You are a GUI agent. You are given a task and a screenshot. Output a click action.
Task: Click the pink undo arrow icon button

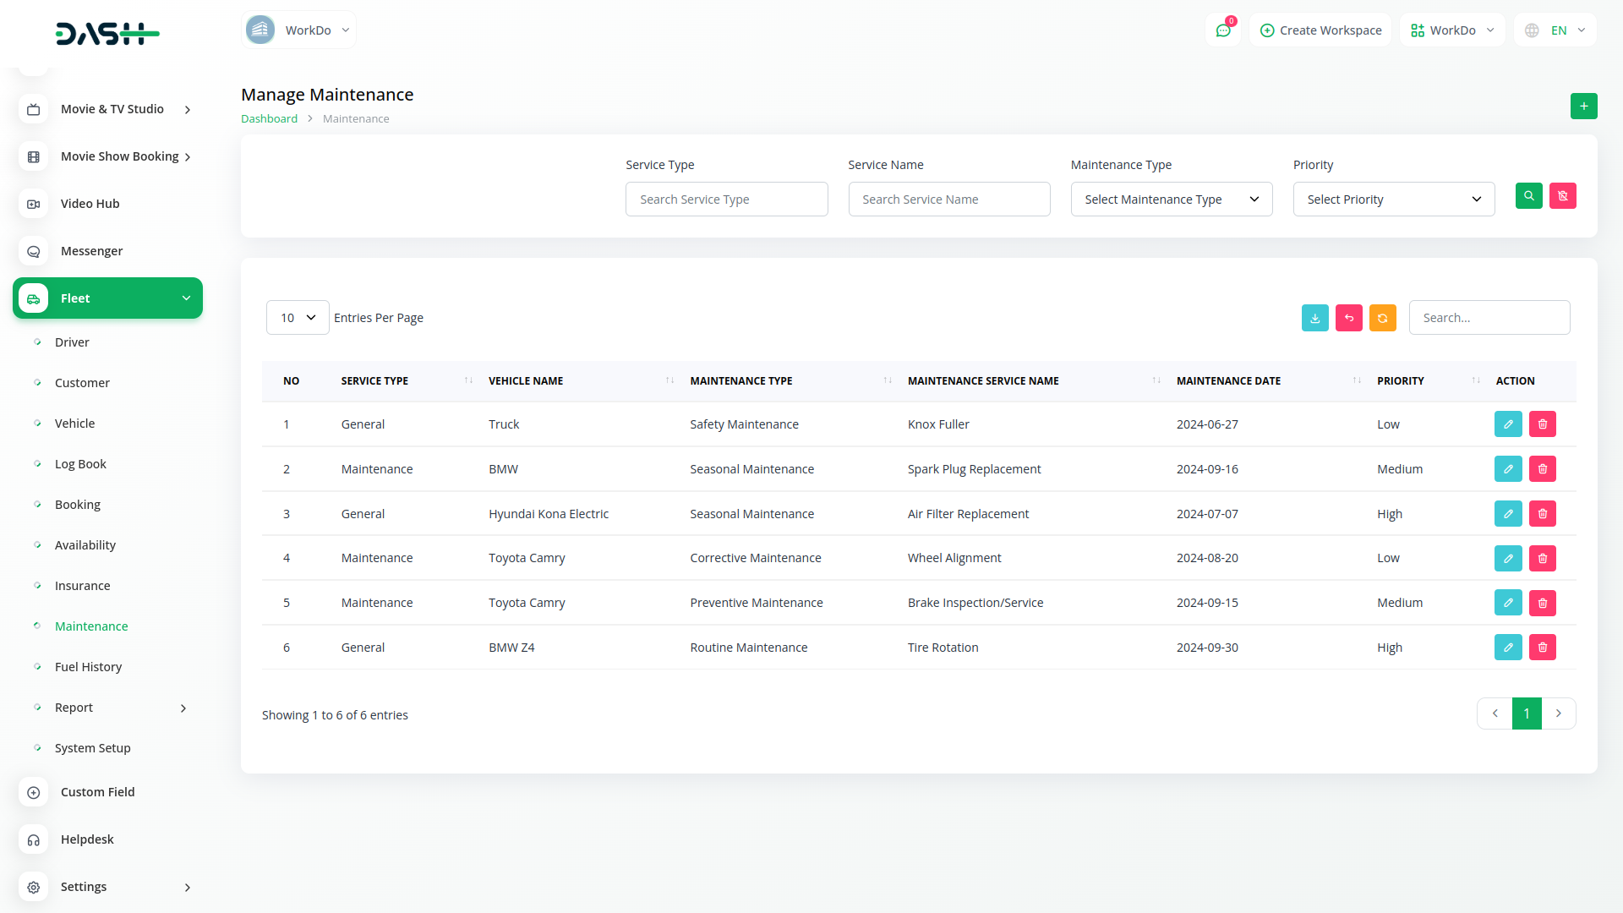(1348, 318)
